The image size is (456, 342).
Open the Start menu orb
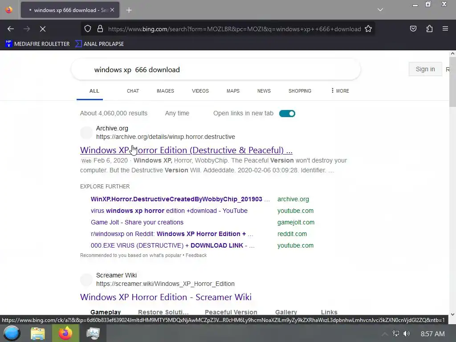pyautogui.click(x=11, y=333)
